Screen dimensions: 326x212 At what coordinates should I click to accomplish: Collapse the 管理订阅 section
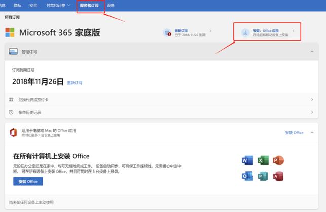[312, 51]
